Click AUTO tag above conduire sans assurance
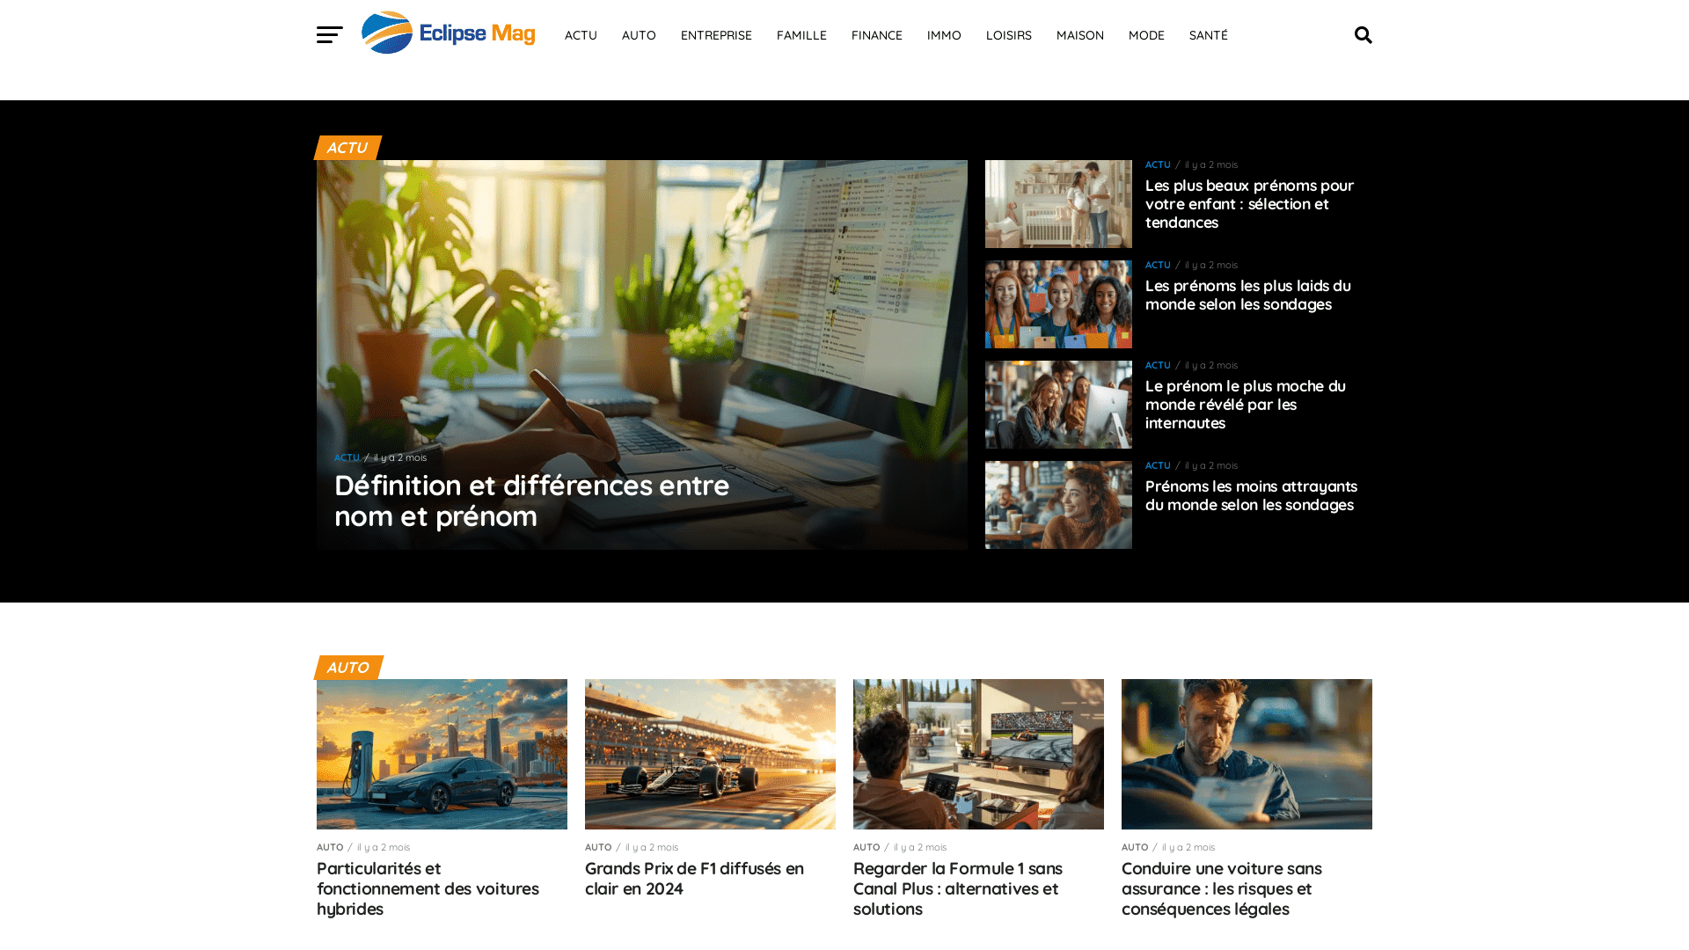Image resolution: width=1689 pixels, height=950 pixels. pos(1135,847)
